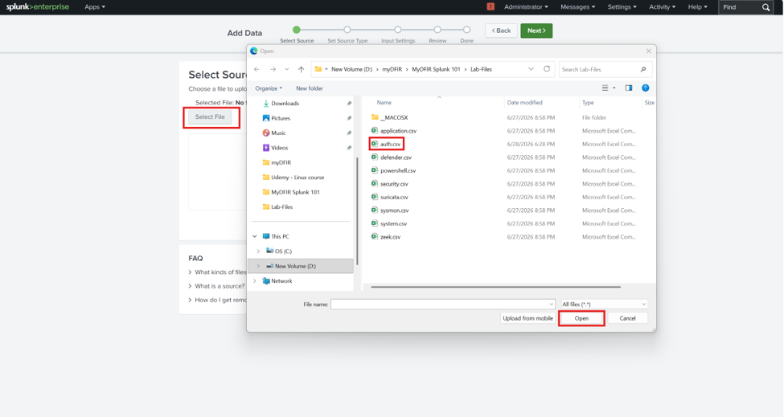The height and width of the screenshot is (417, 784).
Task: Expand the OS (C:) drive node
Action: (x=258, y=251)
